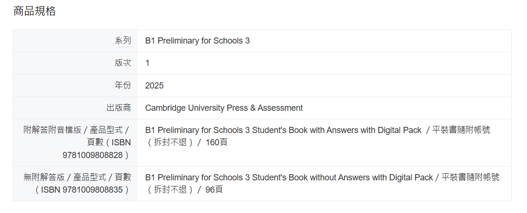Click the edition value 1
Image resolution: width=527 pixels, height=213 pixels.
(x=147, y=63)
